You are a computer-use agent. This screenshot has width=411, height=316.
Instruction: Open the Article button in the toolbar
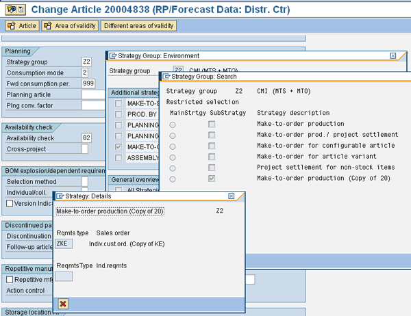(21, 26)
